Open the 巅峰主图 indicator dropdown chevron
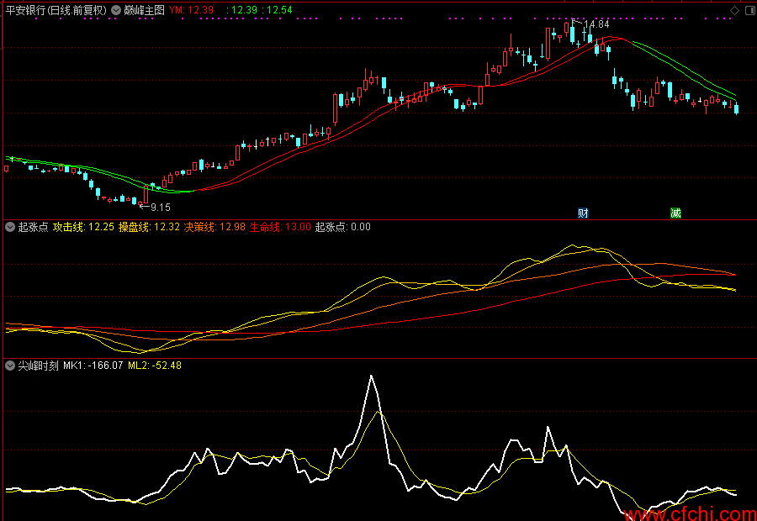 116,10
